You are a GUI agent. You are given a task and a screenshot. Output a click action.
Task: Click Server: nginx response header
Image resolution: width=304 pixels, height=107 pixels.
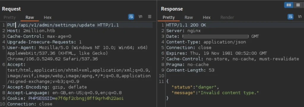183,31
